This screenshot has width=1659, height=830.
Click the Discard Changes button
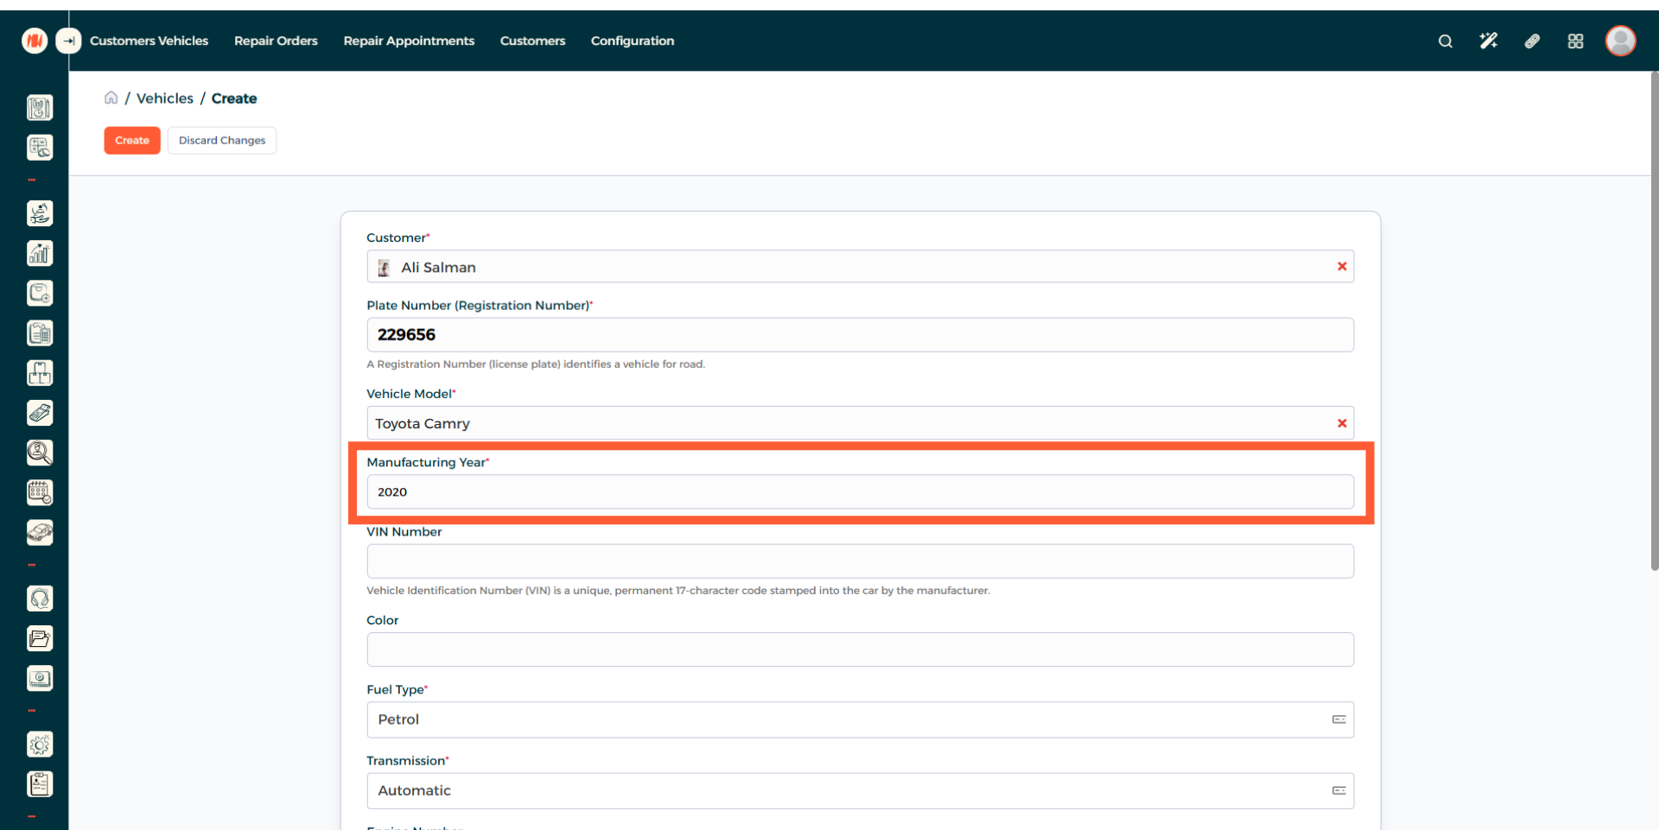[x=222, y=141]
